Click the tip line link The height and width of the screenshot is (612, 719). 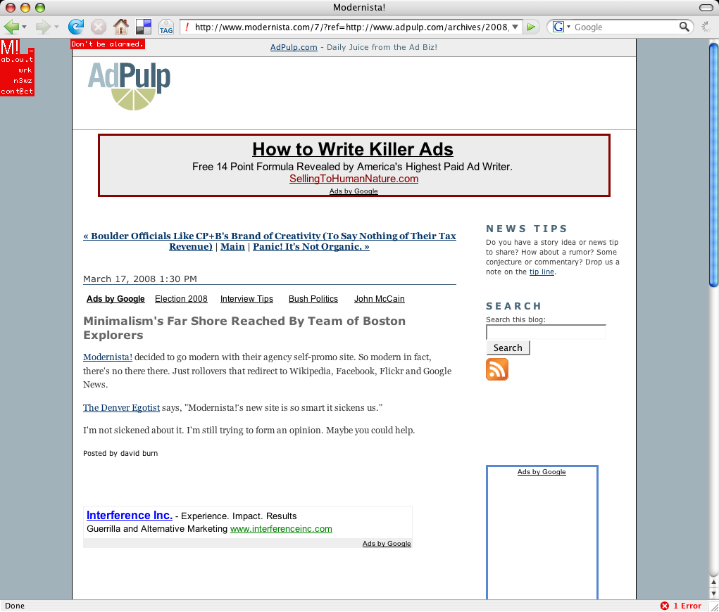coord(542,272)
